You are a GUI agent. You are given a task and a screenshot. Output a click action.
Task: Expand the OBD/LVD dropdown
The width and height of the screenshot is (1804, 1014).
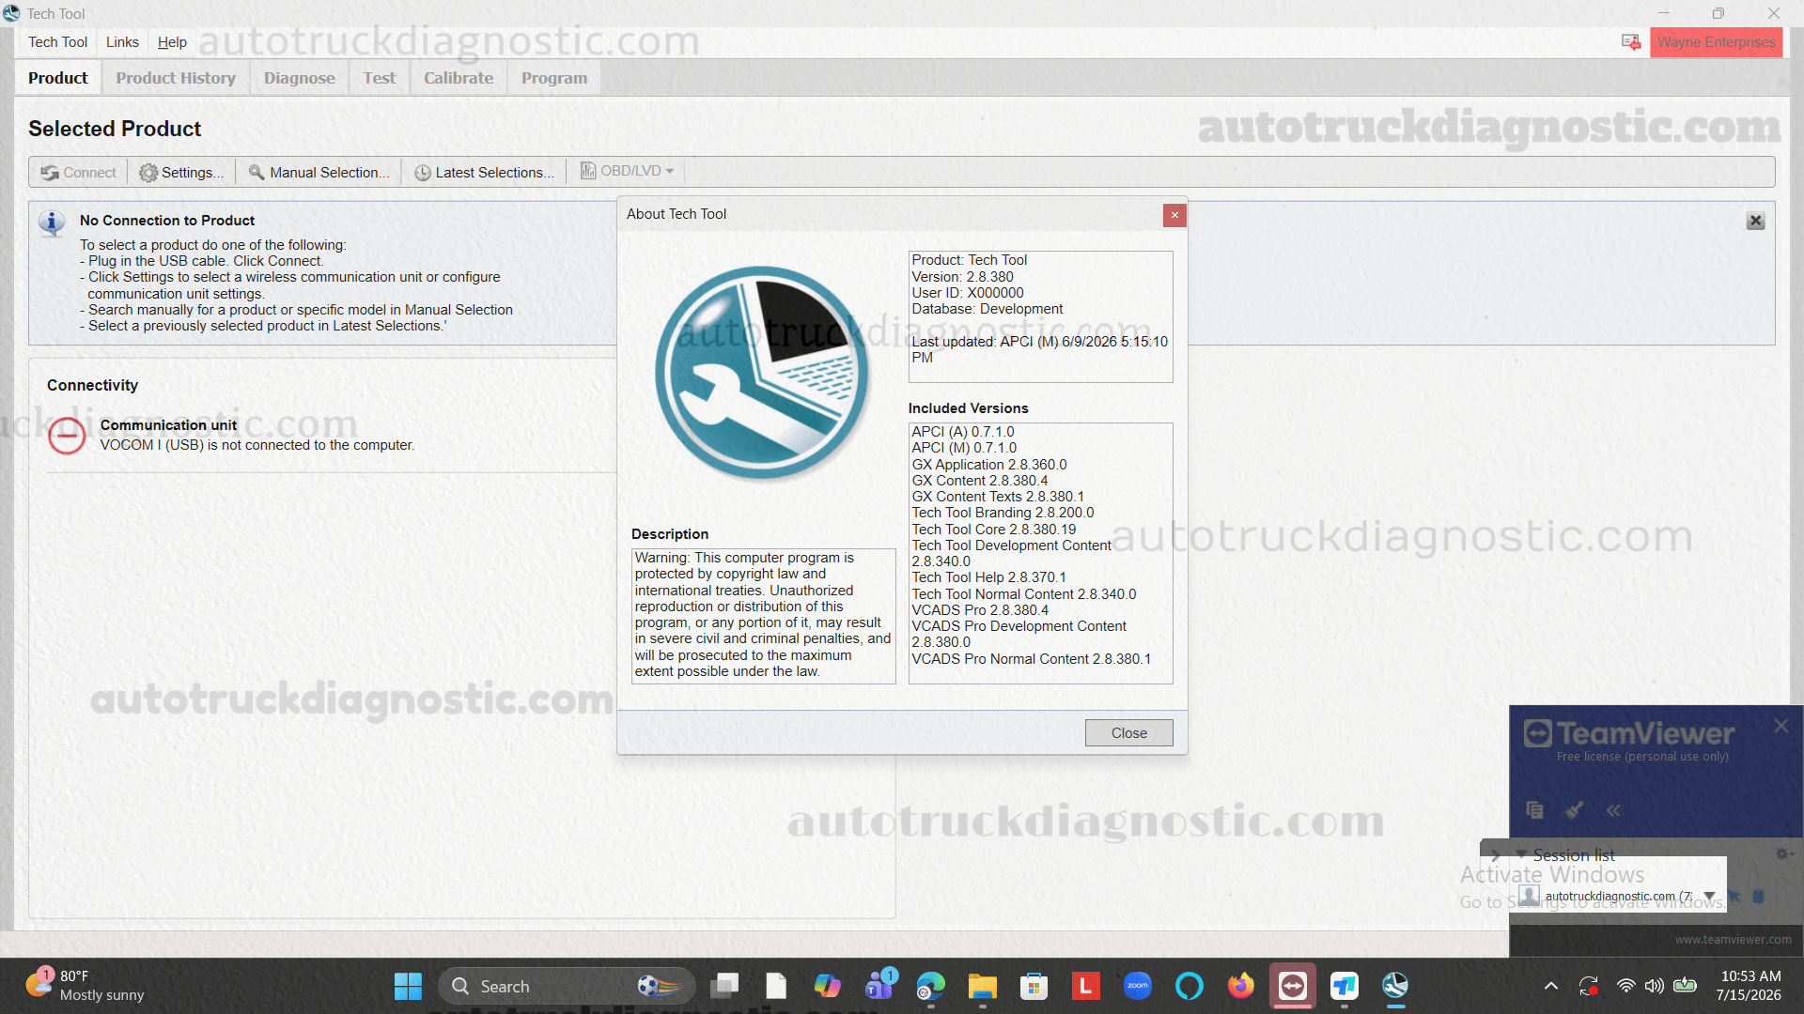coord(627,171)
